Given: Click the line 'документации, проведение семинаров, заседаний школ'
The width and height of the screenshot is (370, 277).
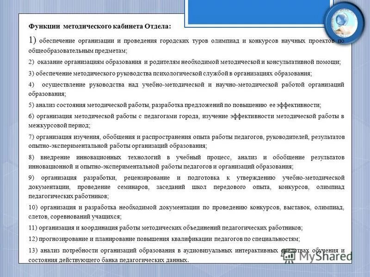Looking at the screenshot, I should (186, 187).
